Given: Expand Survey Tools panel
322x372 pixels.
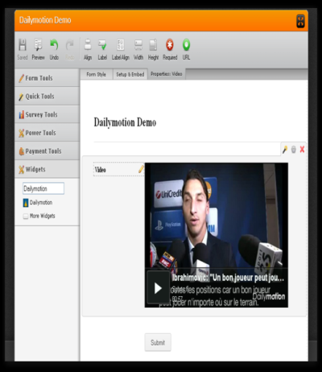Looking at the screenshot, I should click(x=47, y=114).
